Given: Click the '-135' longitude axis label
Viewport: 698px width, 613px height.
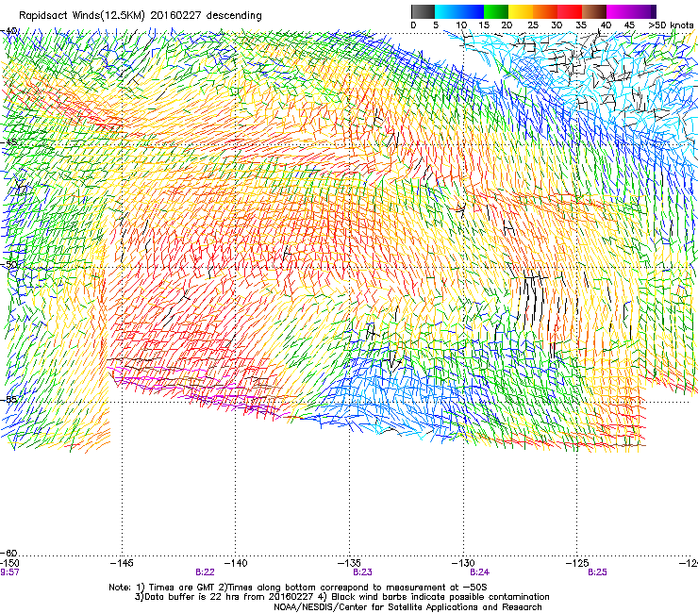Looking at the screenshot, I should tap(349, 563).
